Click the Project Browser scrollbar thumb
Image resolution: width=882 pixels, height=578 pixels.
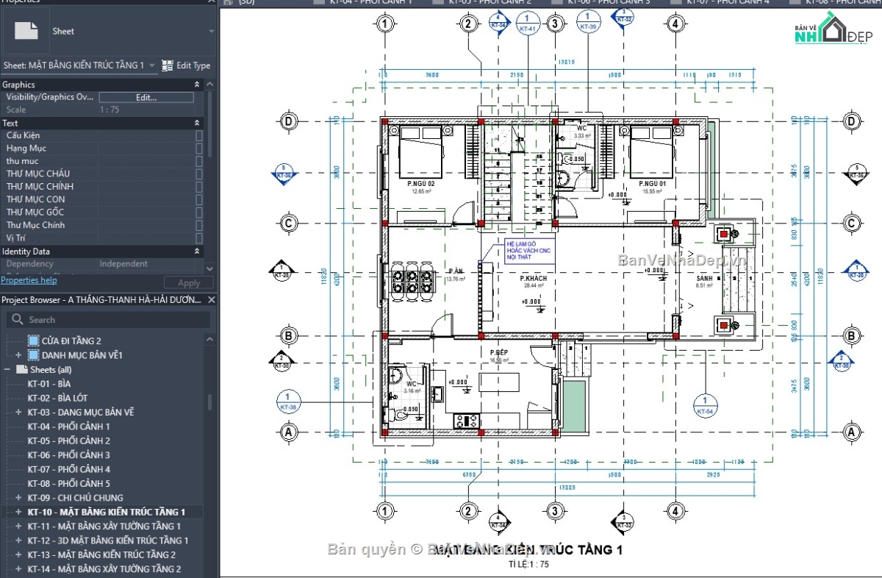[211, 402]
